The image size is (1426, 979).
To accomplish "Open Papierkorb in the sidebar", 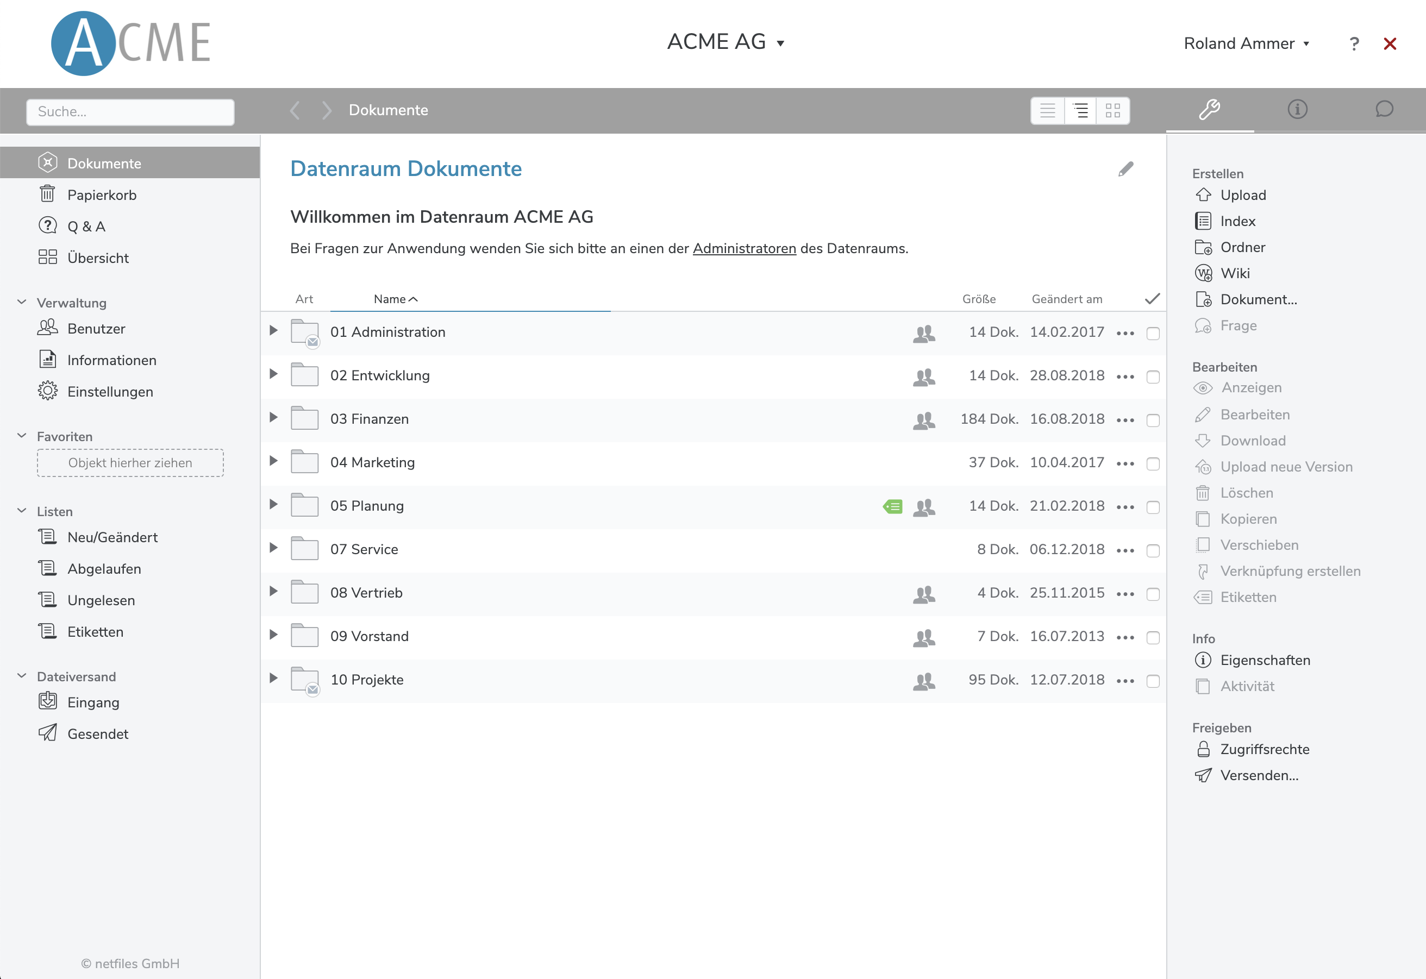I will (x=102, y=195).
